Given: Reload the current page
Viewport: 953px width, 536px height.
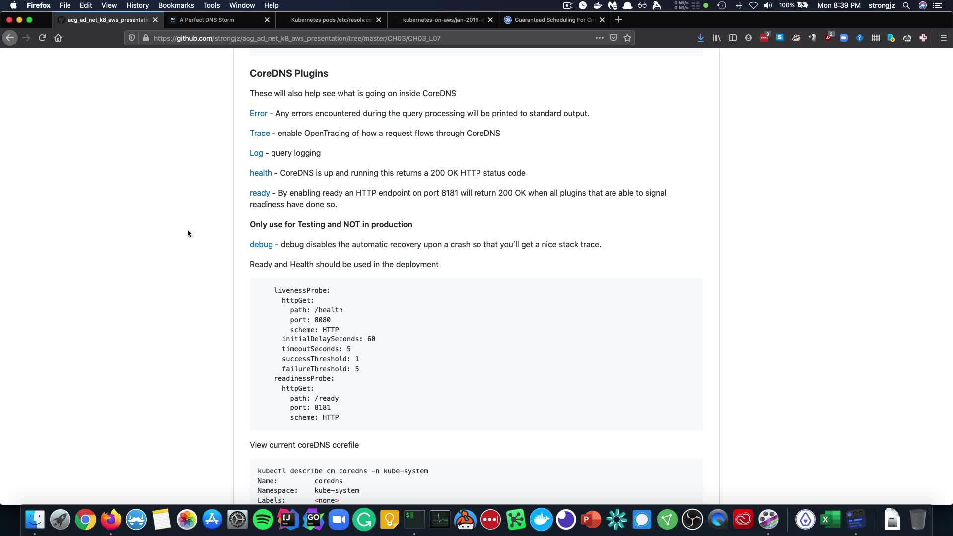Looking at the screenshot, I should pos(42,38).
